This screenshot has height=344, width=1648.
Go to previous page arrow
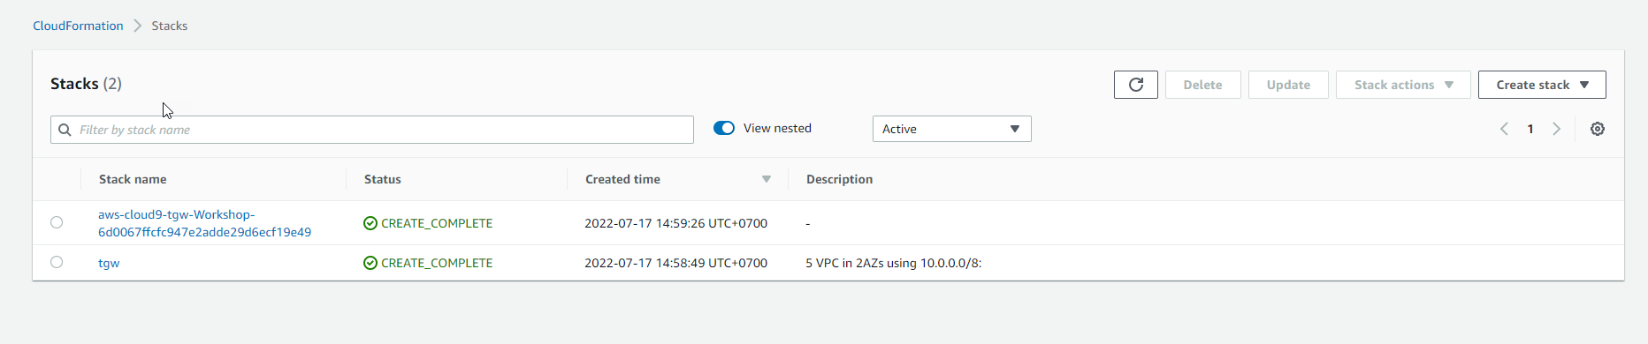click(1504, 129)
